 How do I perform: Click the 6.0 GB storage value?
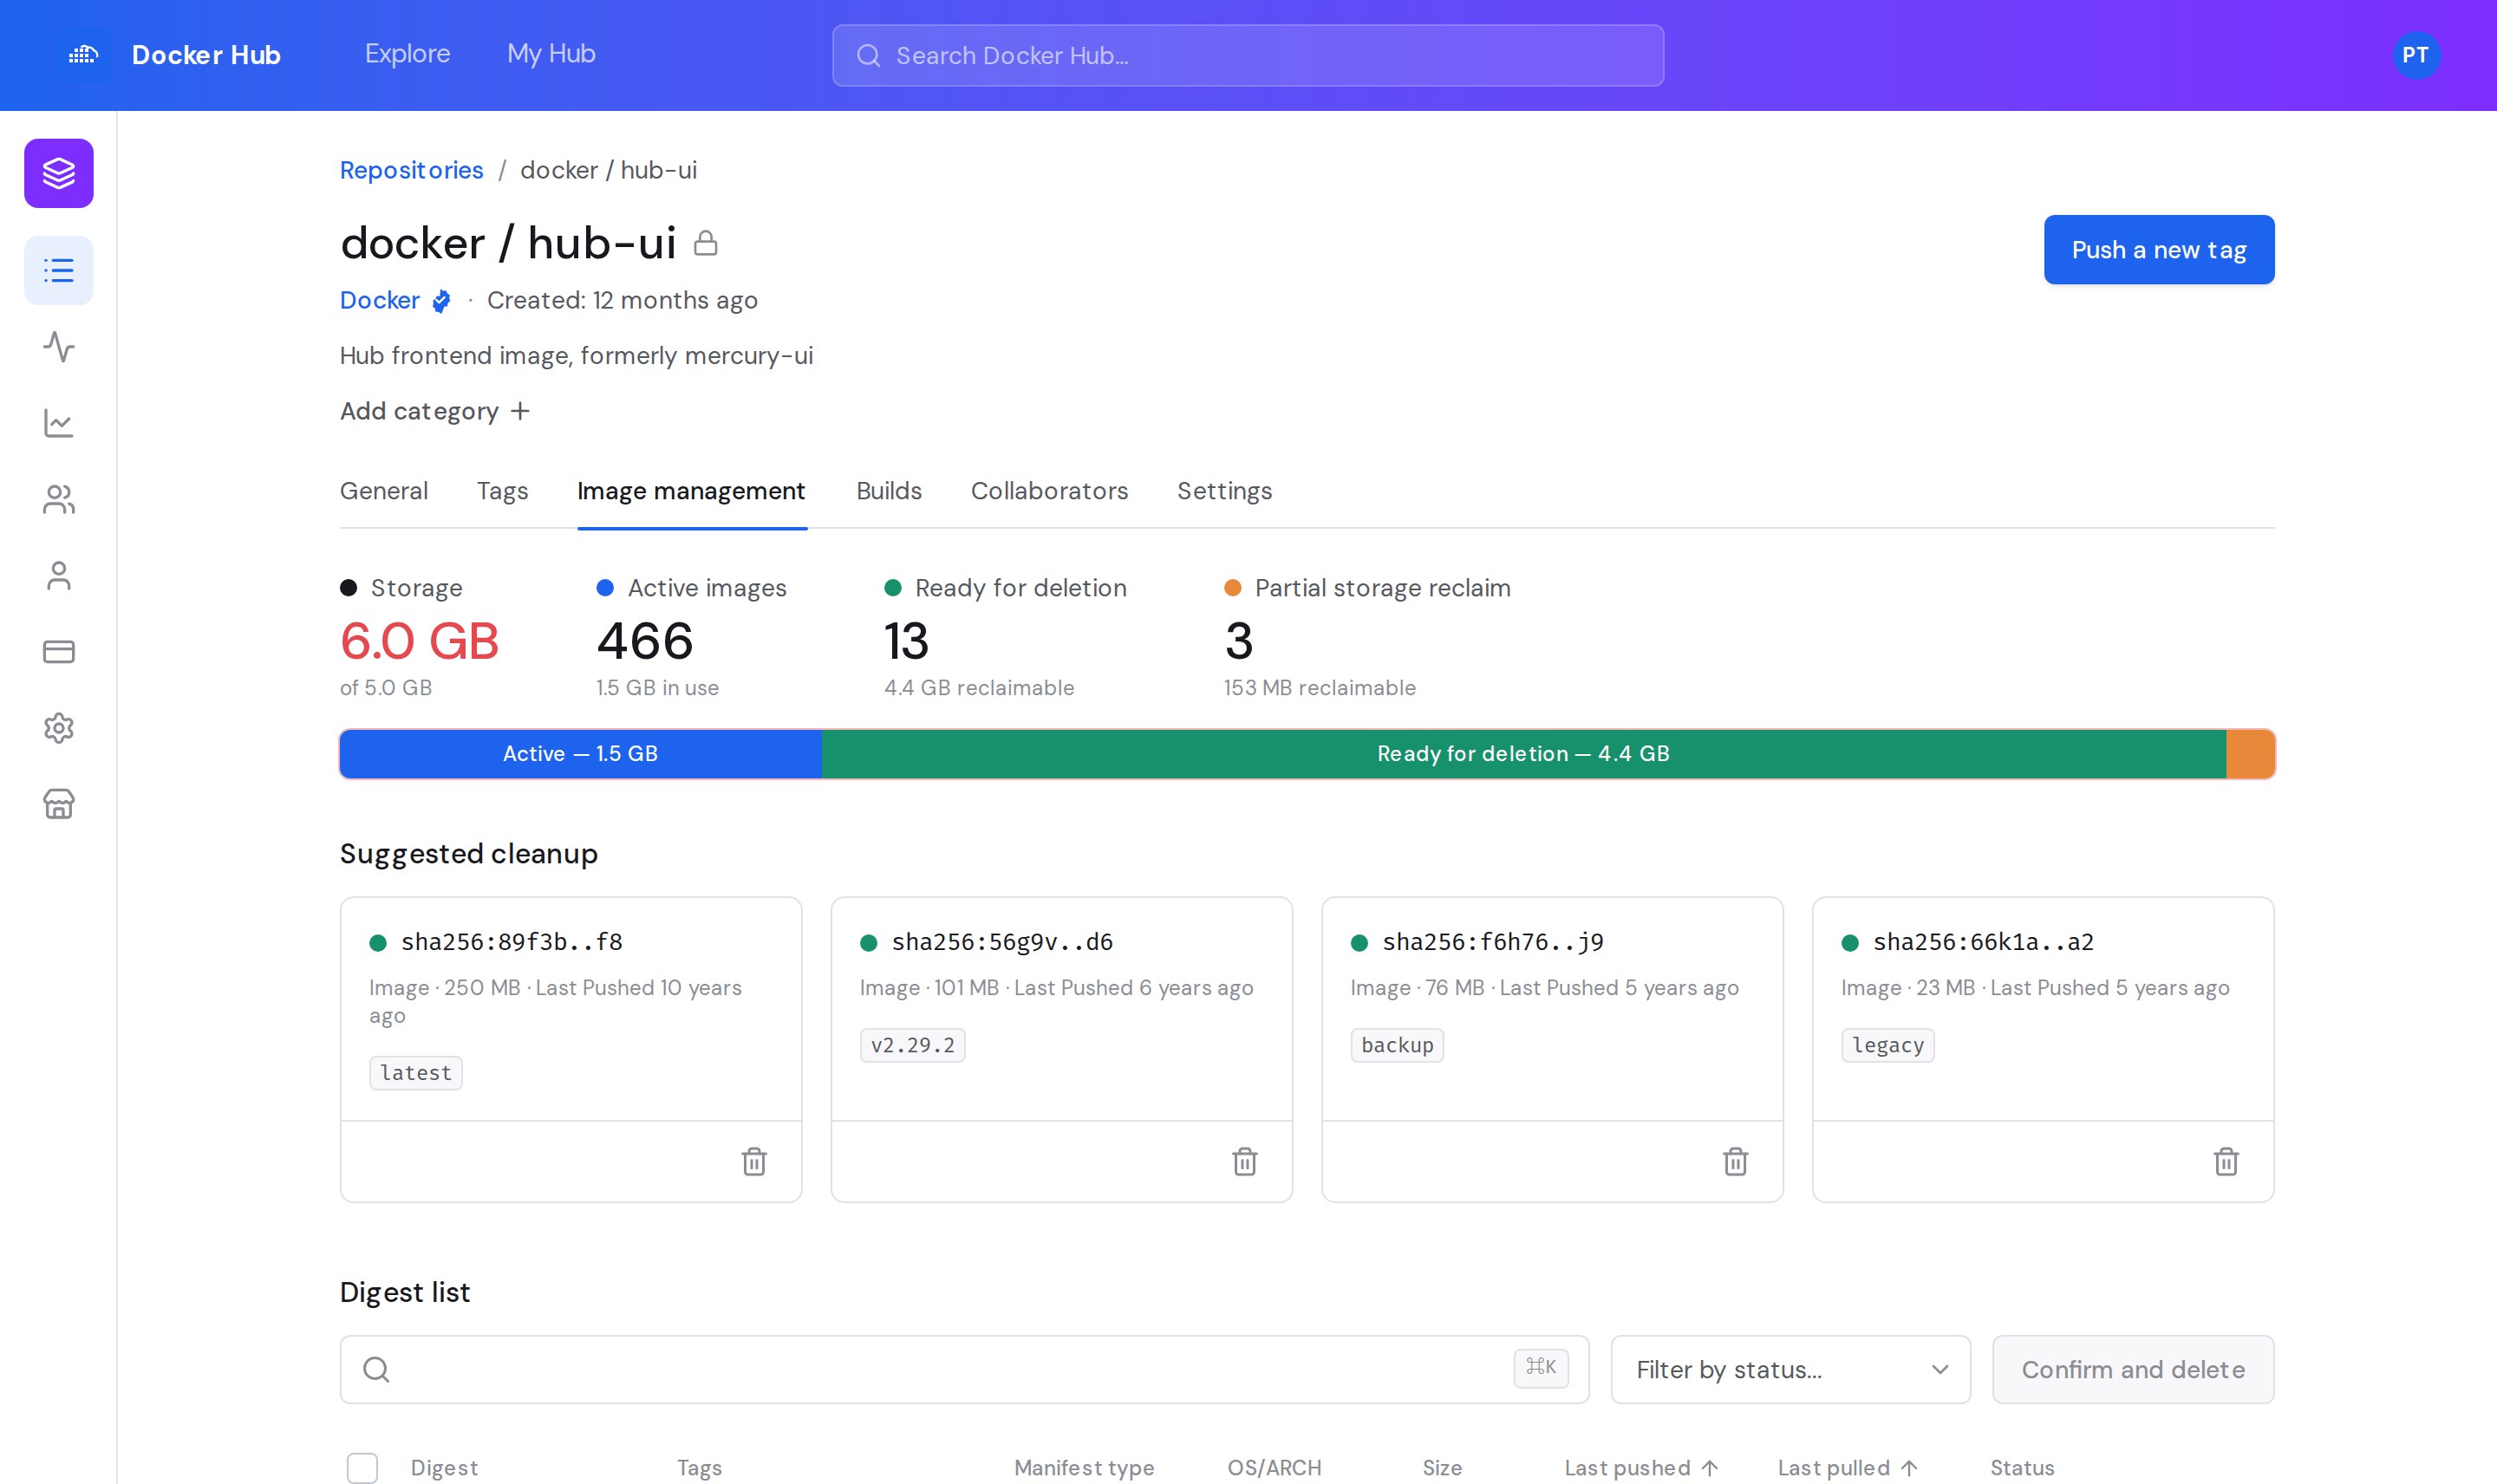coord(419,640)
